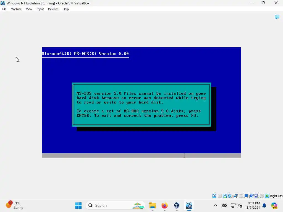
Task: Click the hard disk activity status icon
Action: tap(214, 196)
